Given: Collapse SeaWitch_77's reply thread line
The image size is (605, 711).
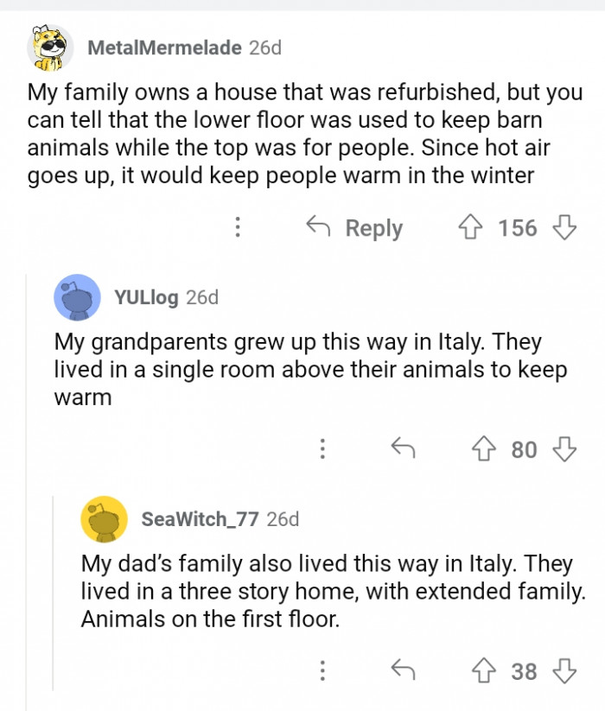Looking at the screenshot, I should pyautogui.click(x=54, y=605).
